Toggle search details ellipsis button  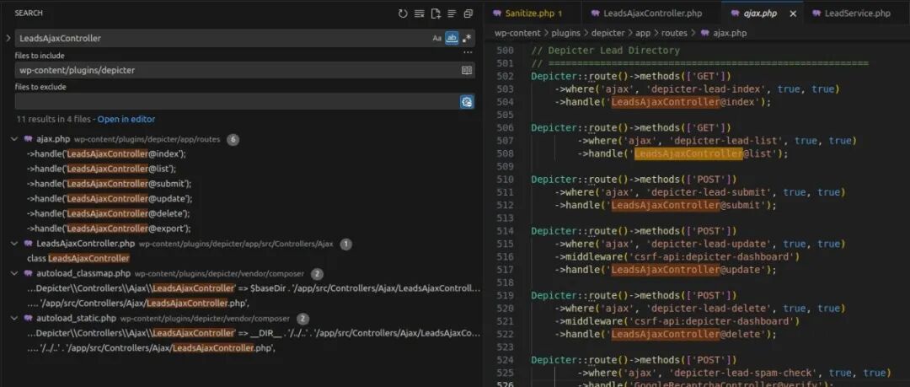[468, 53]
